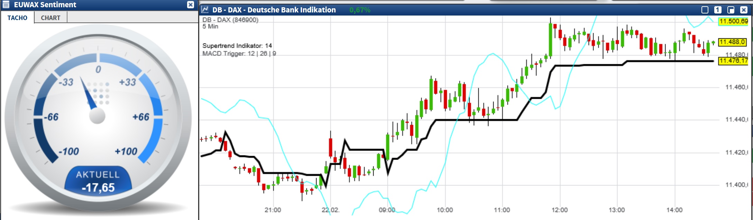Click the 'MACD Trigger: 12 | 26 | 9' label

coord(239,54)
